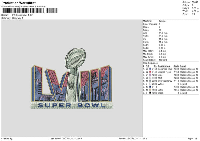200x141 pixels.
Task: Select 'Last Saved: 05/02/2024 21.22.45' footer text
Action: coord(66,138)
